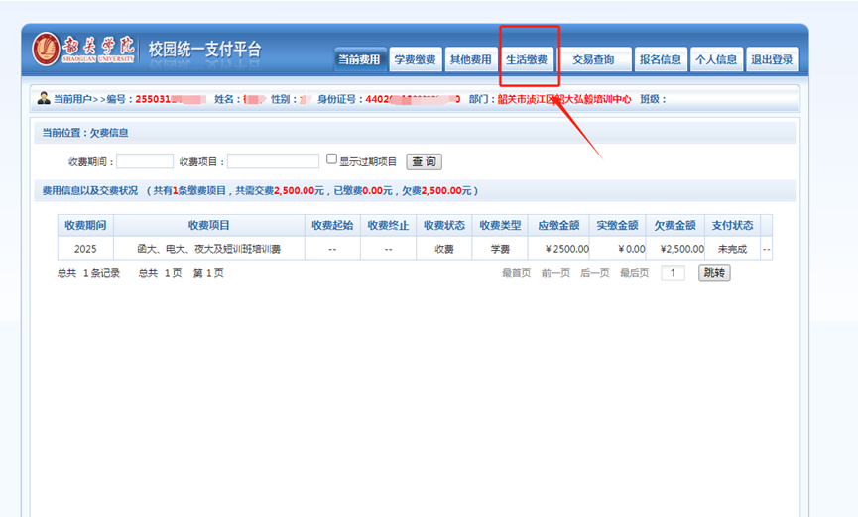Click 退出登录 to log out
The width and height of the screenshot is (858, 517).
click(x=772, y=59)
